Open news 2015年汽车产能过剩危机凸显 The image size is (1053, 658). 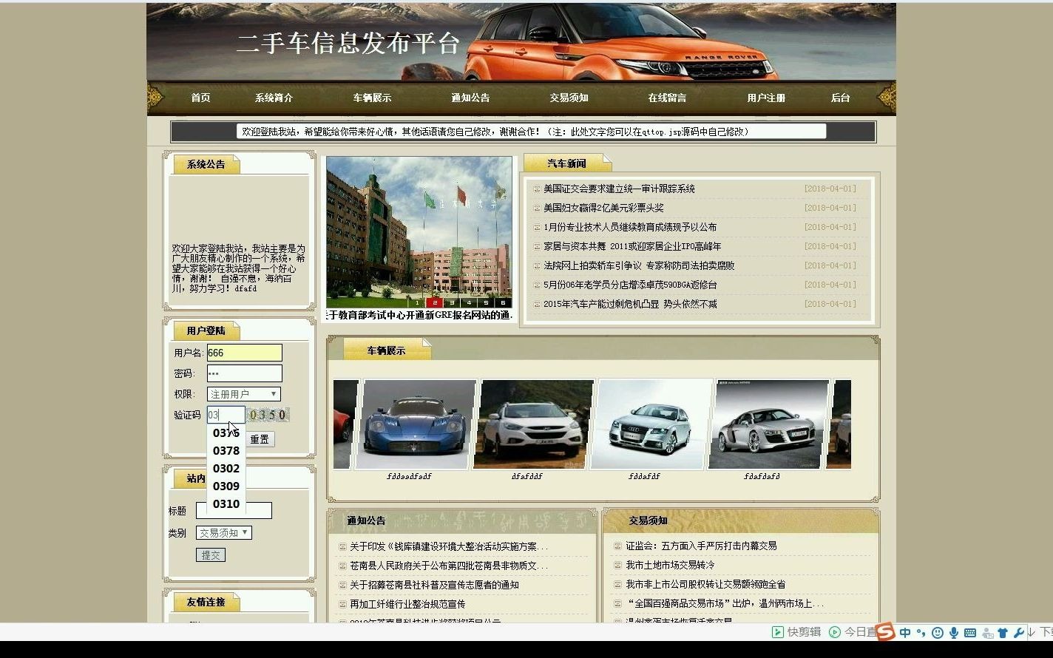[x=630, y=305]
